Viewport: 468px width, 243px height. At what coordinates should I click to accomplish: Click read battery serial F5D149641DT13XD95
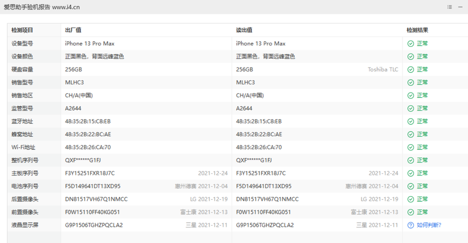tap(264, 186)
